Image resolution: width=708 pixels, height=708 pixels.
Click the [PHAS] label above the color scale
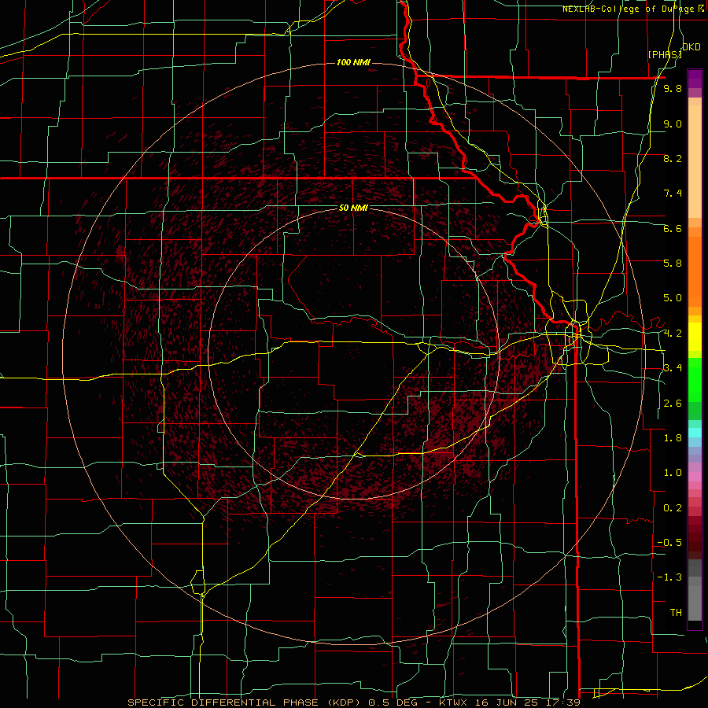coord(665,54)
